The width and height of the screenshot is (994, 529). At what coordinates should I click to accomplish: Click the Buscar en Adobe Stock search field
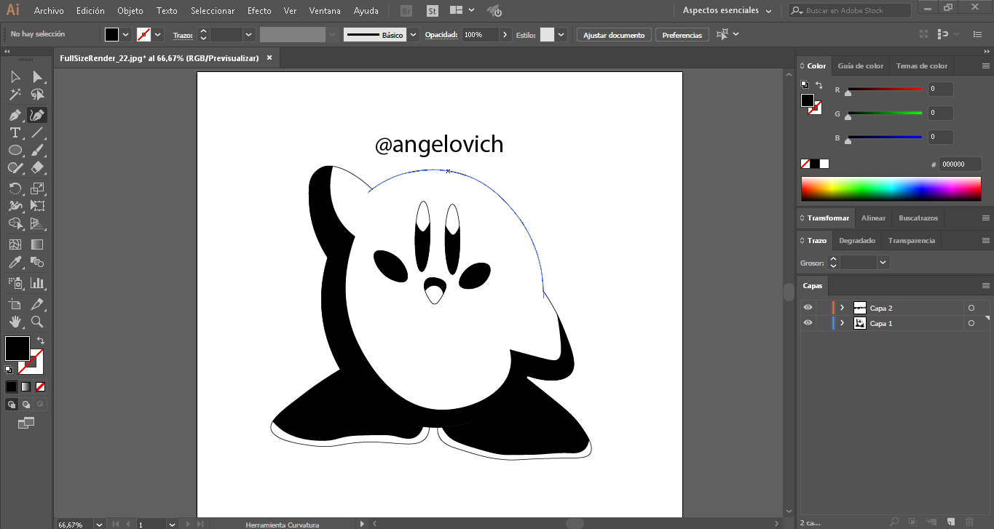pyautogui.click(x=850, y=10)
